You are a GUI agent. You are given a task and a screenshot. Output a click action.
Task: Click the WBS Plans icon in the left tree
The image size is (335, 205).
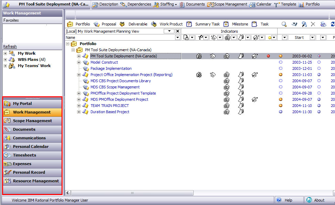(x=12, y=60)
